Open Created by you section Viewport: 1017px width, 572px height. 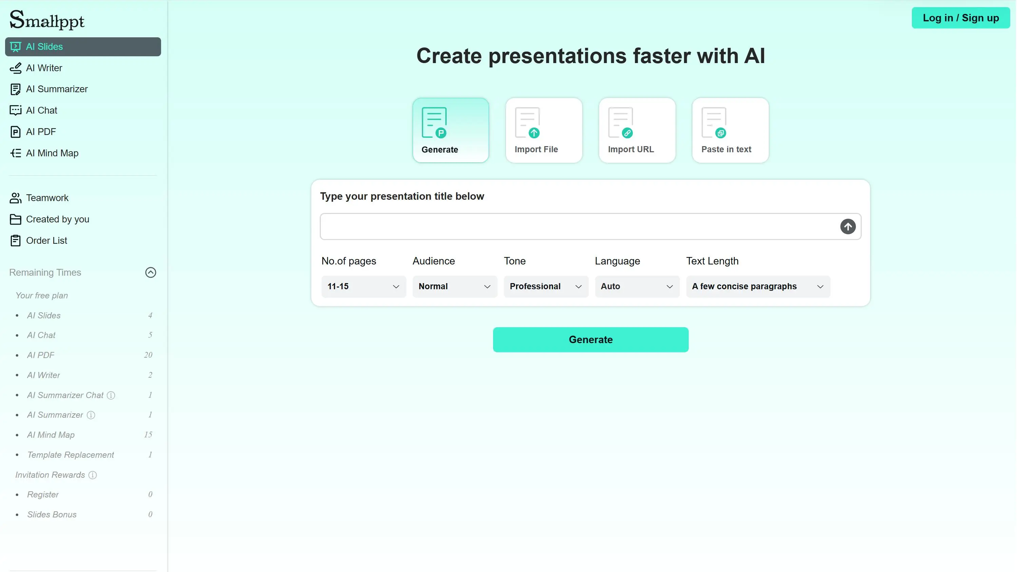tap(83, 219)
